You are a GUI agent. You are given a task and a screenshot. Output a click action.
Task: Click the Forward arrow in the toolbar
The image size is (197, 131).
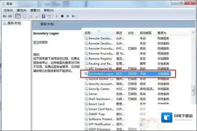click(x=10, y=16)
